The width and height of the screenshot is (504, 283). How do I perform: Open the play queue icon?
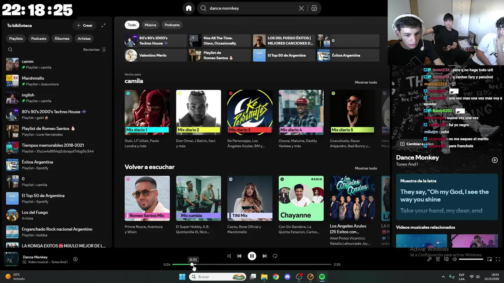(x=438, y=259)
